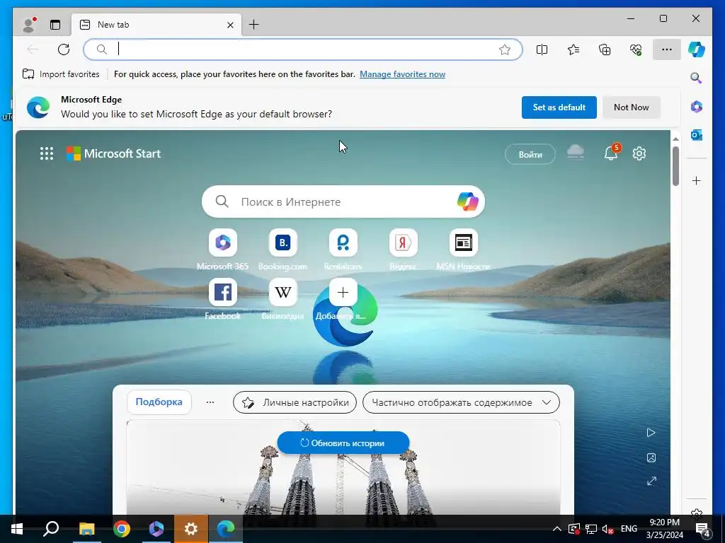Screen dimensions: 725x543
Task: Close the New tab tab
Action: [x=230, y=25]
